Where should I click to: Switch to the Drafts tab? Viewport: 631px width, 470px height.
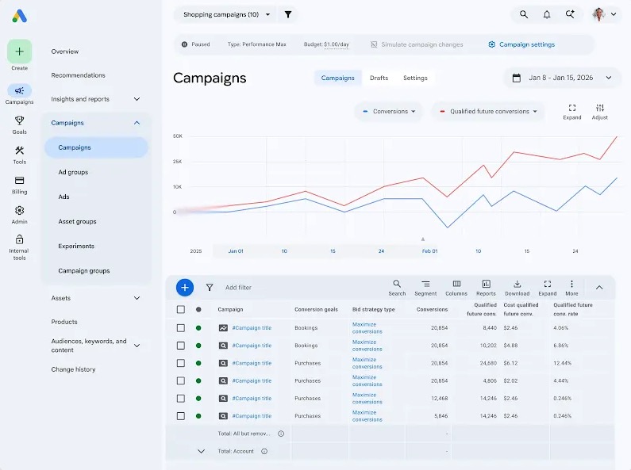(379, 78)
